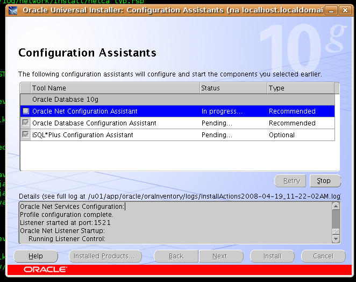Select Oracle Net Configuration Assistant row name
Screen dimensions: 356x282
point(85,111)
